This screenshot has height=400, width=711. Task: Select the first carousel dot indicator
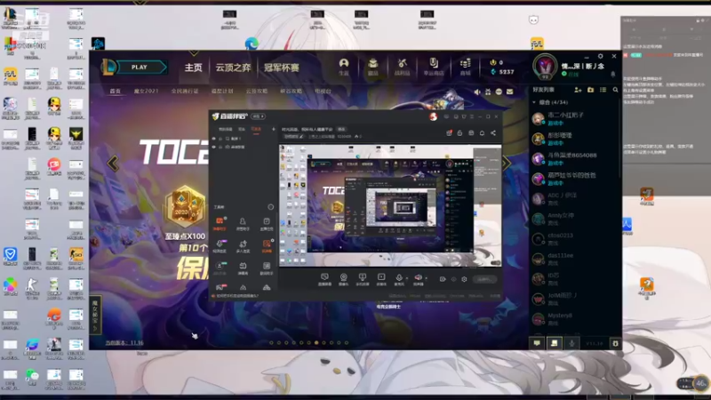(x=271, y=343)
